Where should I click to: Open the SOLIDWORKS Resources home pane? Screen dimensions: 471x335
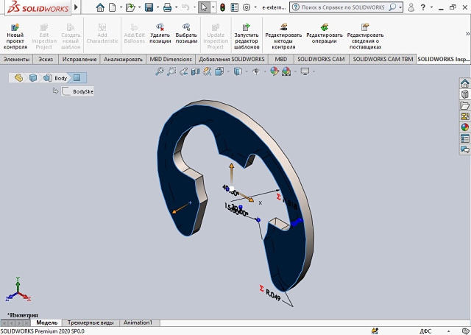464,83
